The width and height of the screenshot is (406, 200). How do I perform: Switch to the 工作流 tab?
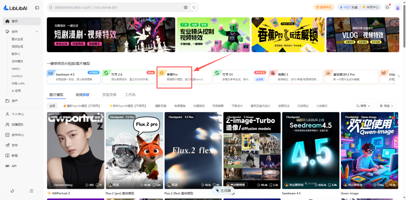(x=130, y=95)
